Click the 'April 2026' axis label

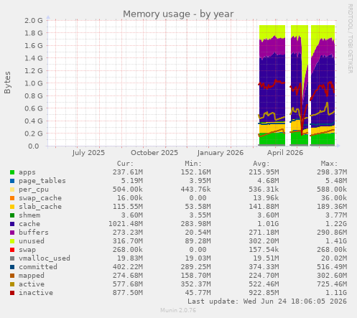point(285,153)
